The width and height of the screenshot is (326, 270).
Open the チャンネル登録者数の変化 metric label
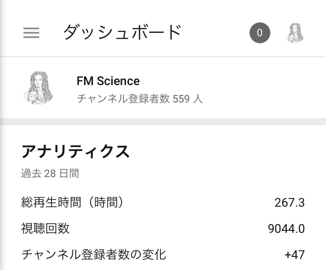click(94, 255)
